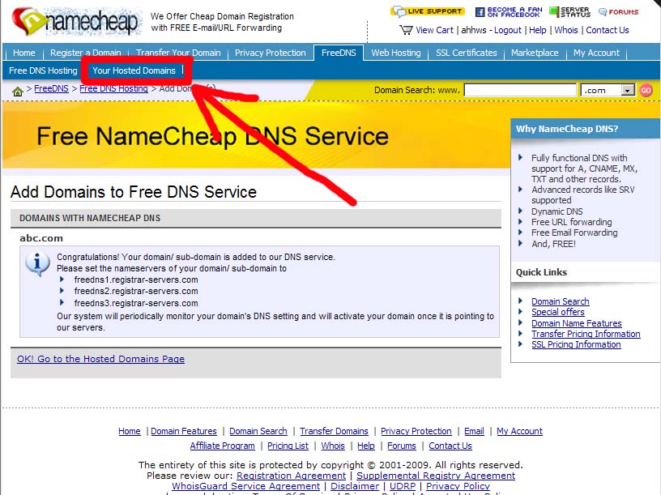This screenshot has height=495, width=661.
Task: Open the Privacy Policy link
Action: tap(458, 486)
